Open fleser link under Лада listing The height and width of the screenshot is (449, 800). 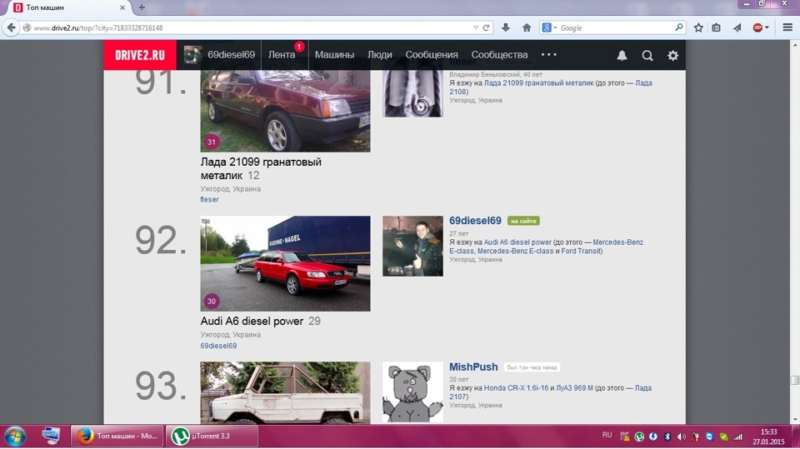click(x=209, y=199)
